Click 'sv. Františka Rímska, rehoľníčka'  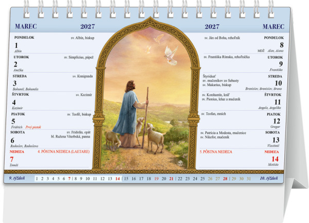[x=227, y=57]
